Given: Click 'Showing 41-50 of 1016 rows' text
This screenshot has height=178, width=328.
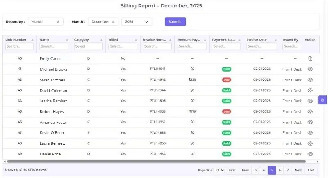Looking at the screenshot, I should [25, 170].
